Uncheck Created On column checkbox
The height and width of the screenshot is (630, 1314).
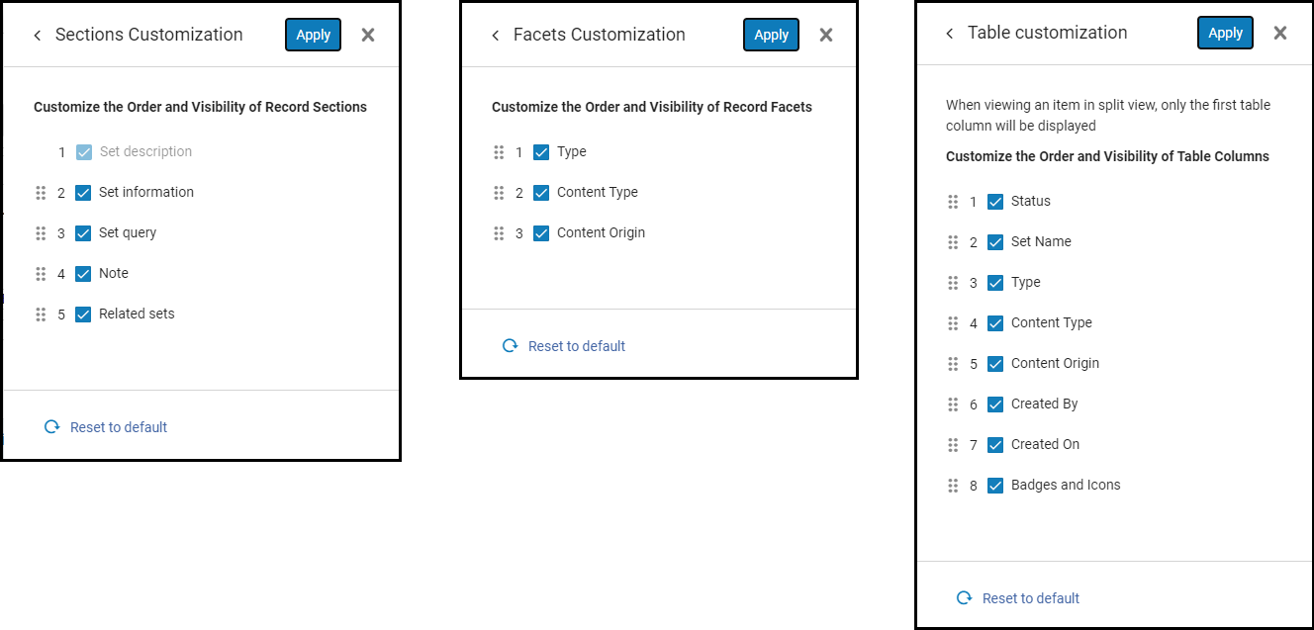(995, 445)
